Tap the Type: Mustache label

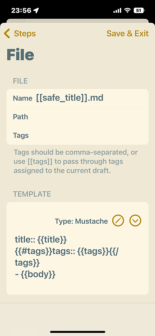tap(81, 221)
